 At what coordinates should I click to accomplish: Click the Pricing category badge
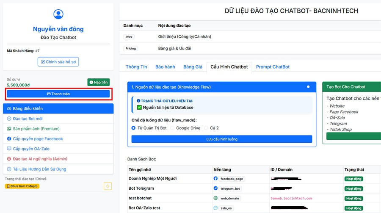coord(130,48)
